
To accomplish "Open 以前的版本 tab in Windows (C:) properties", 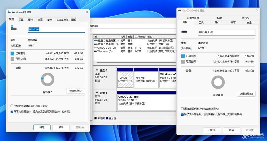I will click(63, 20).
